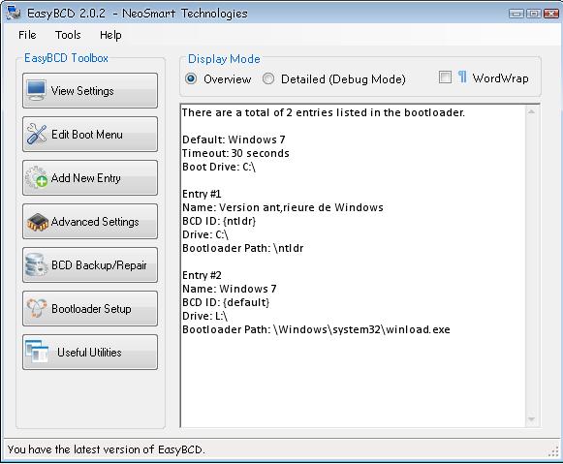Click the scrollbar down arrow in text pane

531,419
